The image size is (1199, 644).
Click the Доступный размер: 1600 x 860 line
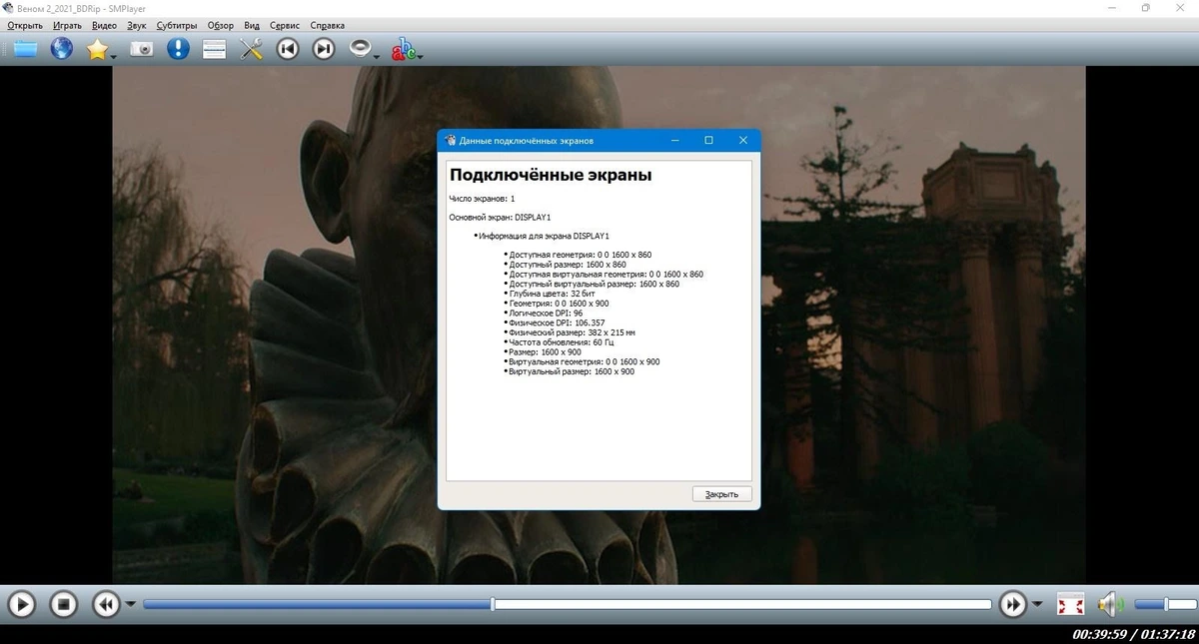568,265
